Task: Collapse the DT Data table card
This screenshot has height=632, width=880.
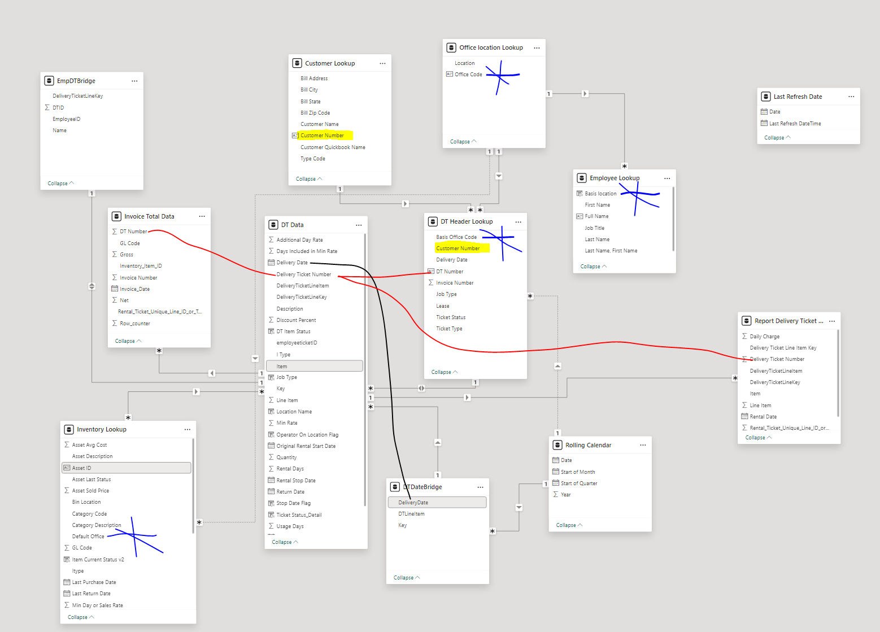Action: click(x=285, y=542)
